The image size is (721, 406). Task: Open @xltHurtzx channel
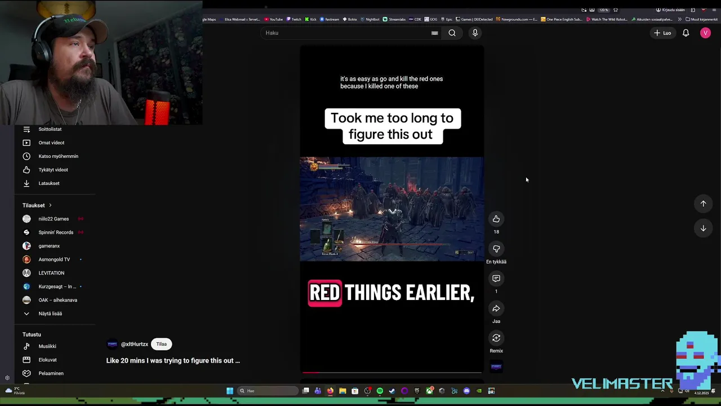click(135, 344)
